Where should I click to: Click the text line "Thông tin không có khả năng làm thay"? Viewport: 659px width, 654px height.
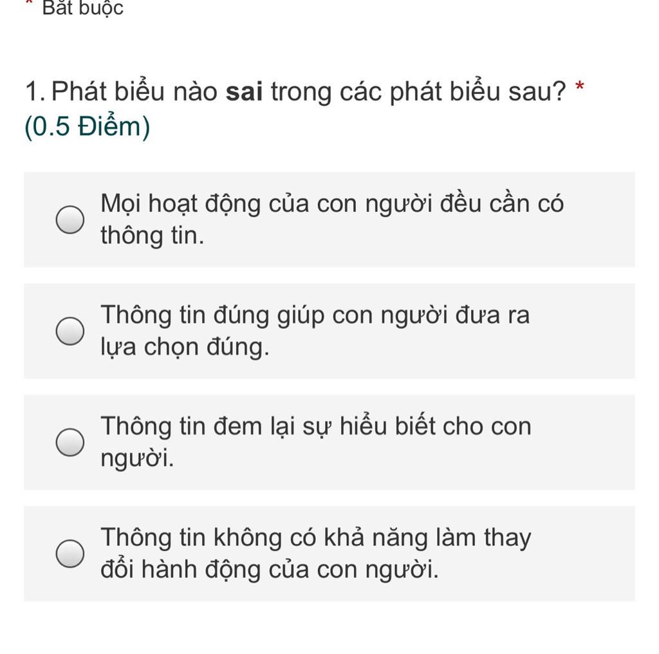[316, 538]
